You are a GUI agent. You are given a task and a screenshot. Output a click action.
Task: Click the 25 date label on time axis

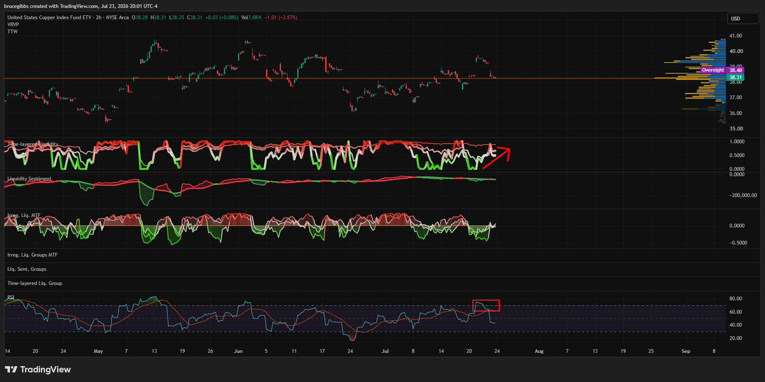pos(651,351)
